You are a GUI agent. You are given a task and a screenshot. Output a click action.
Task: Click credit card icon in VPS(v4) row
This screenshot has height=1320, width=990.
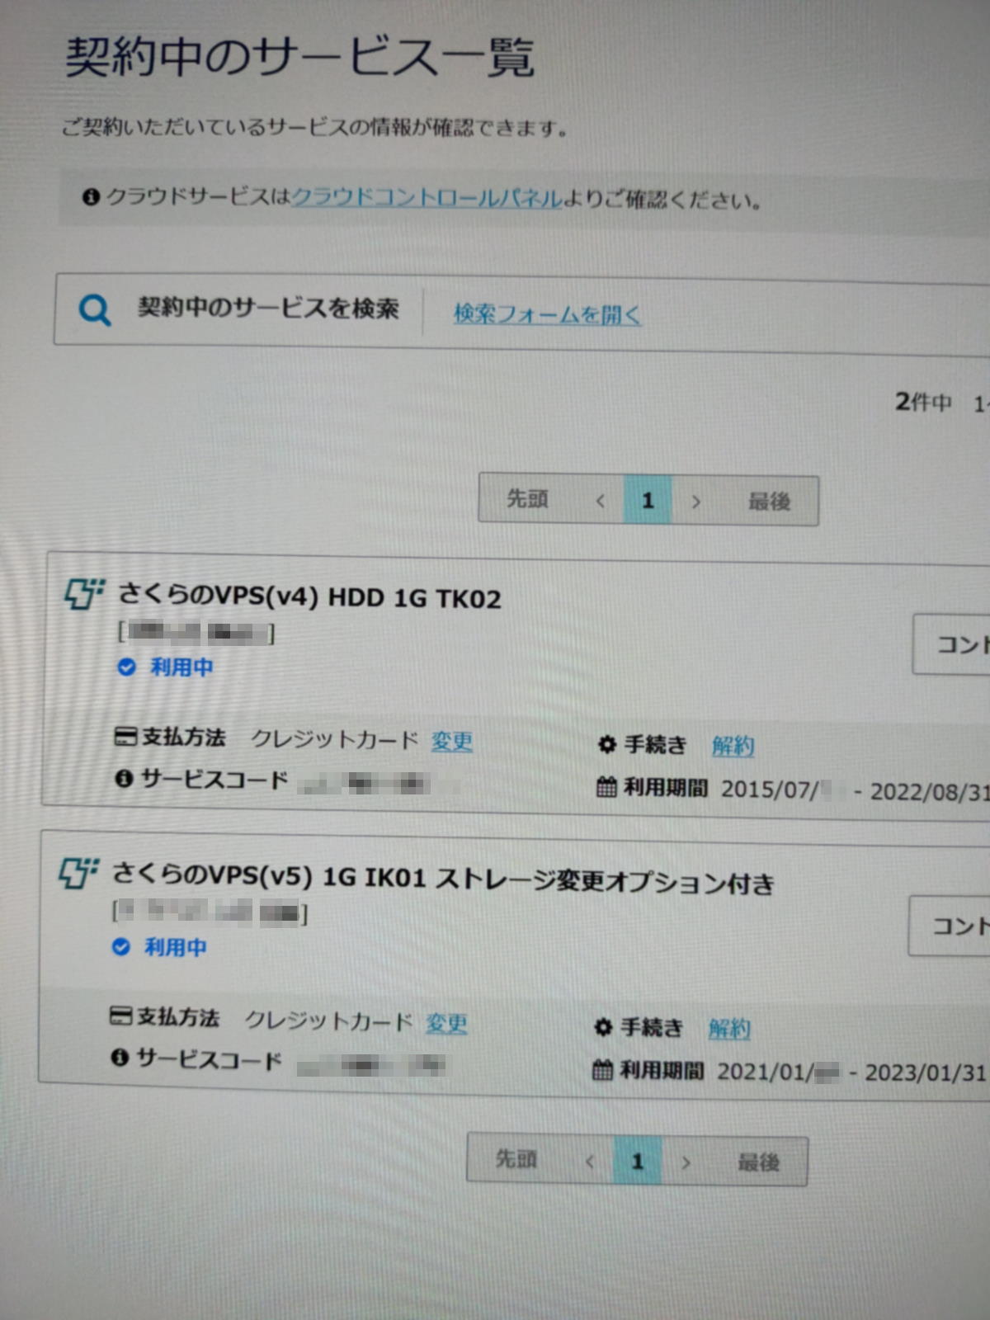125,736
